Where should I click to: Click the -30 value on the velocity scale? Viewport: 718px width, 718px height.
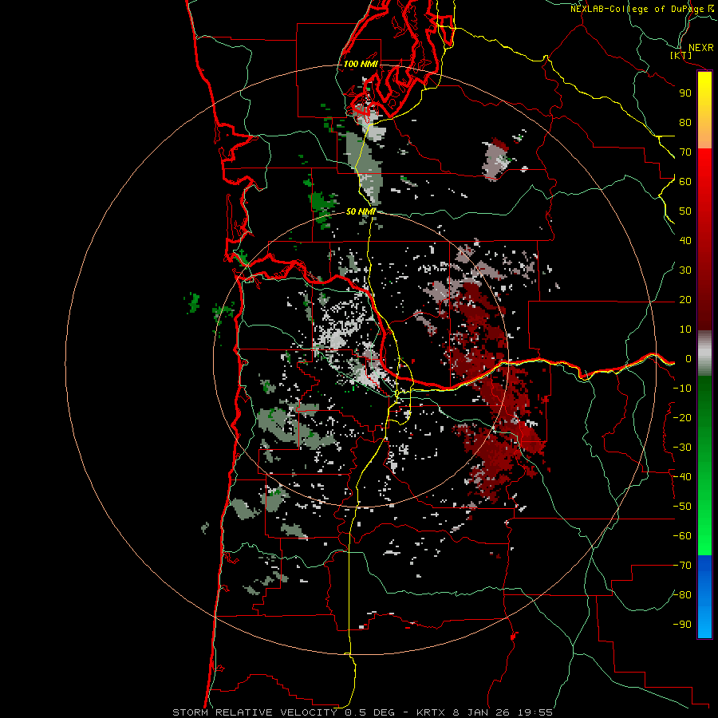click(x=682, y=448)
